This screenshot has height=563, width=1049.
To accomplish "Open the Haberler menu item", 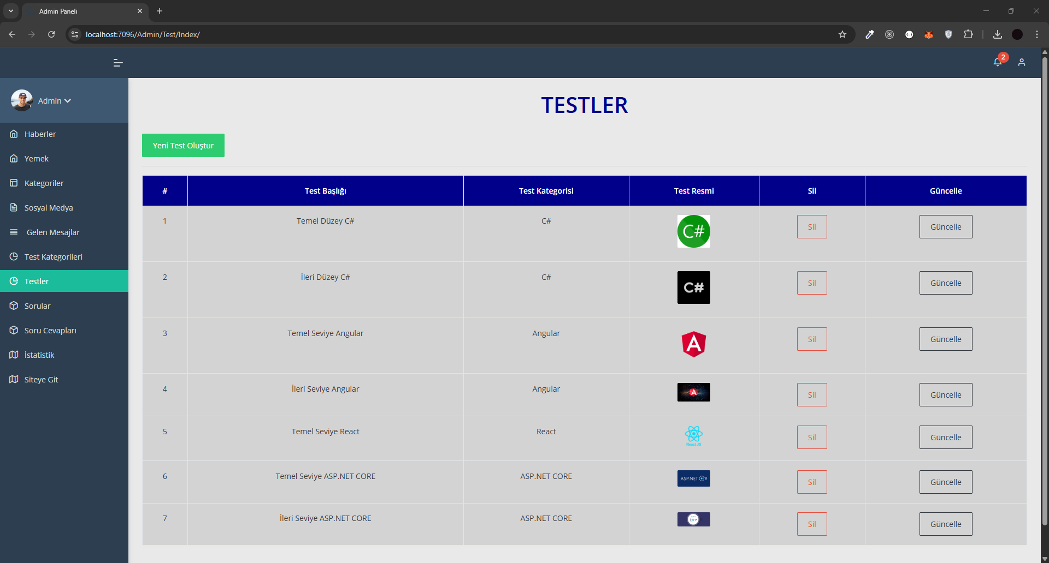I will click(x=64, y=134).
